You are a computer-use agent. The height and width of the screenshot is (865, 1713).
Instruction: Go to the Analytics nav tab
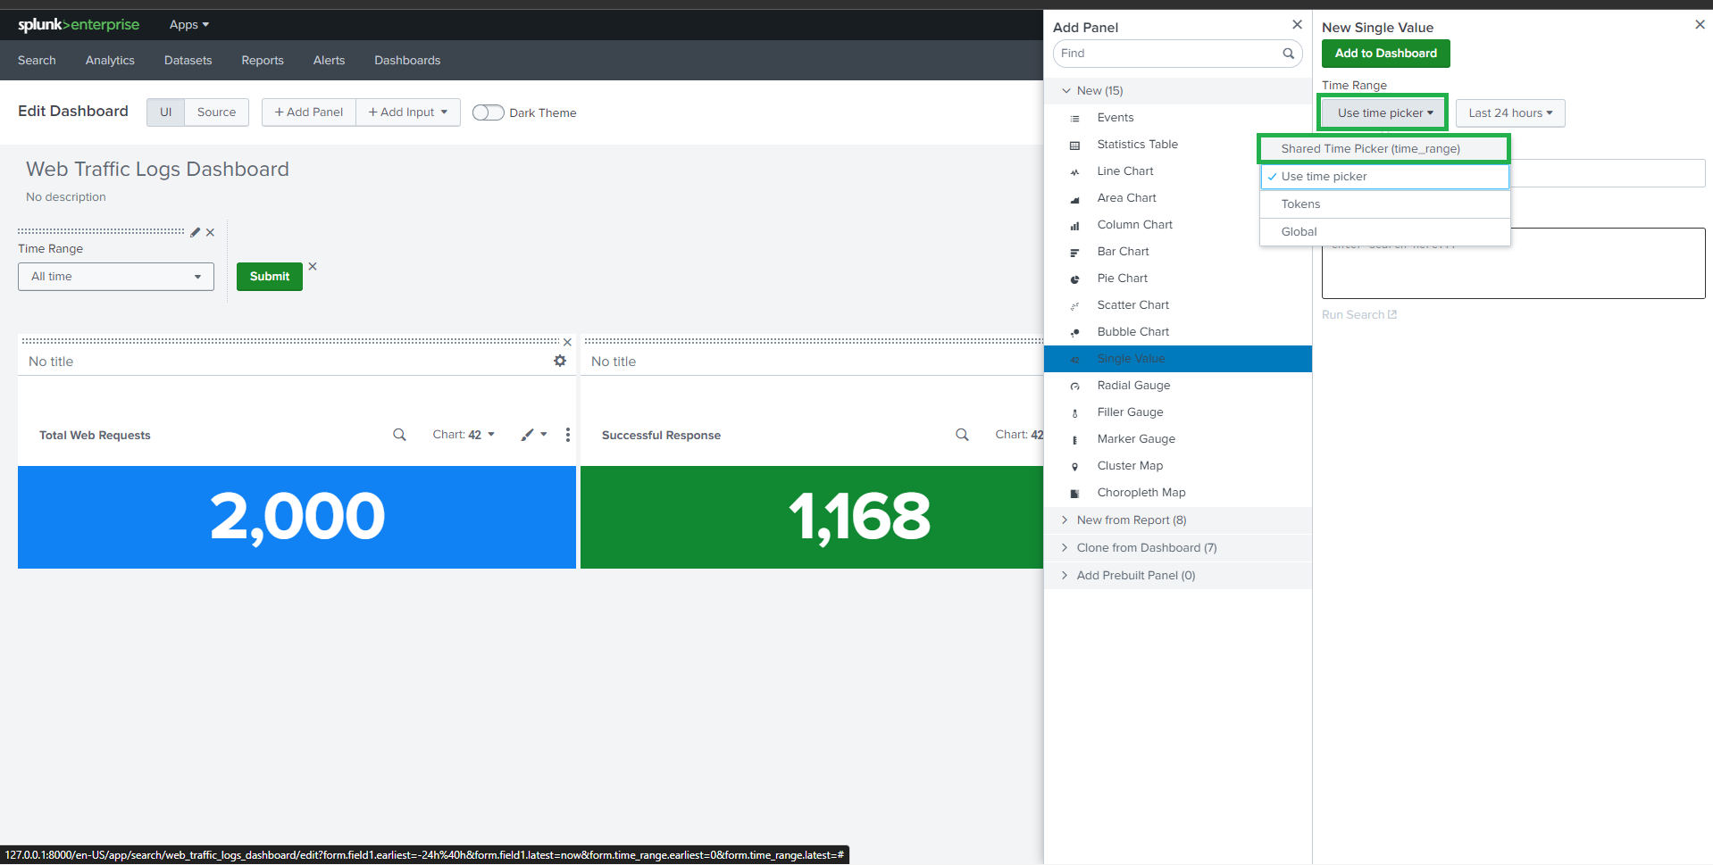tap(110, 60)
